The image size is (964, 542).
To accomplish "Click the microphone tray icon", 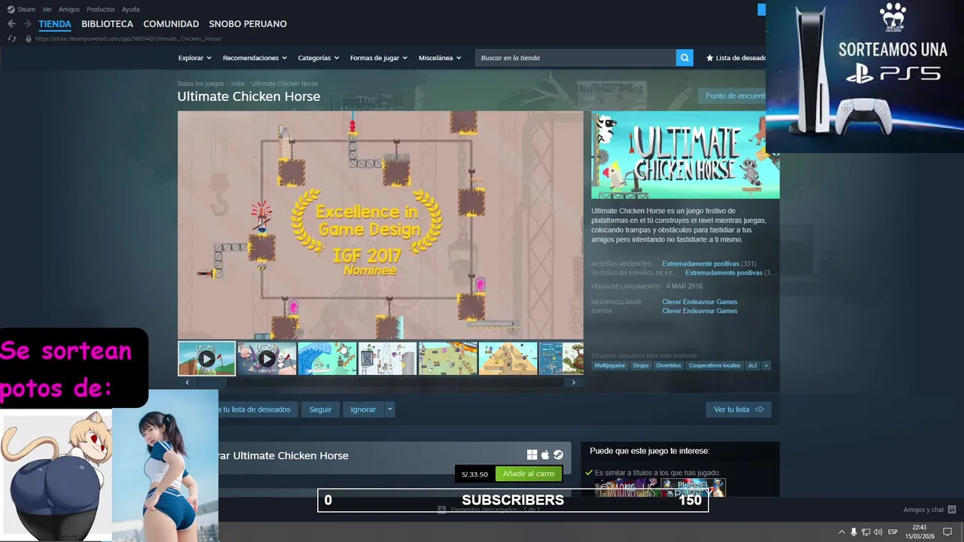I will tap(853, 532).
